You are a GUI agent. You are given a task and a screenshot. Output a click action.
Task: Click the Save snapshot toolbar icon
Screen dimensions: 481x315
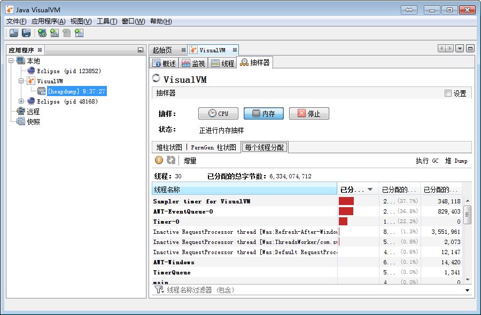[x=26, y=33]
